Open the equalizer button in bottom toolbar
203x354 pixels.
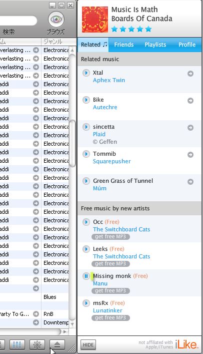click(x=17, y=344)
